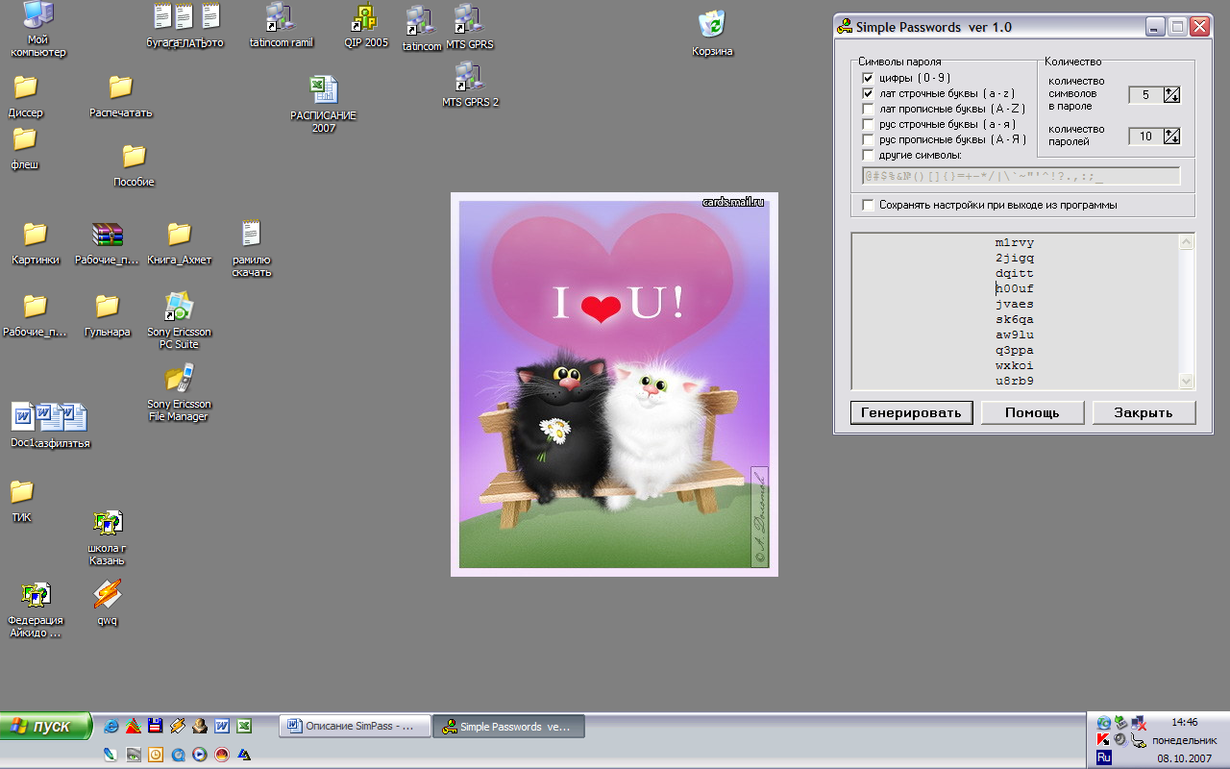The image size is (1230, 769).
Task: Launch Internet Explorer from Quick Launch
Action: 111,727
